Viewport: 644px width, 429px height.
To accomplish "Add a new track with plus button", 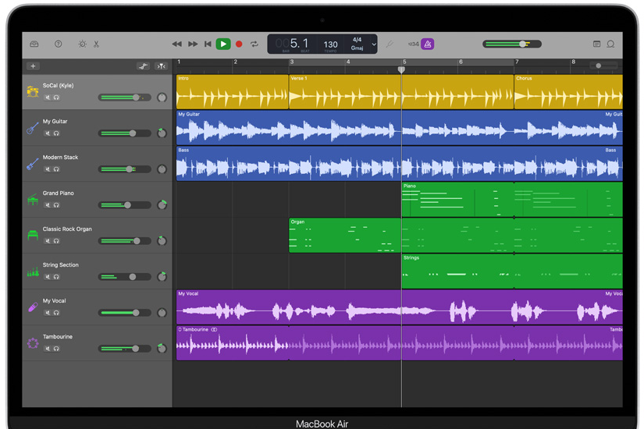I will pos(33,66).
